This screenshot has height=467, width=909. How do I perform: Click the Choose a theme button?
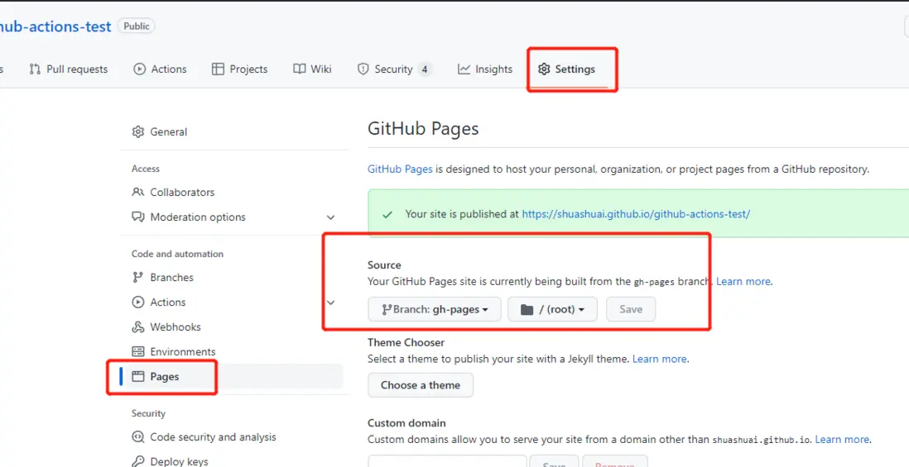421,385
